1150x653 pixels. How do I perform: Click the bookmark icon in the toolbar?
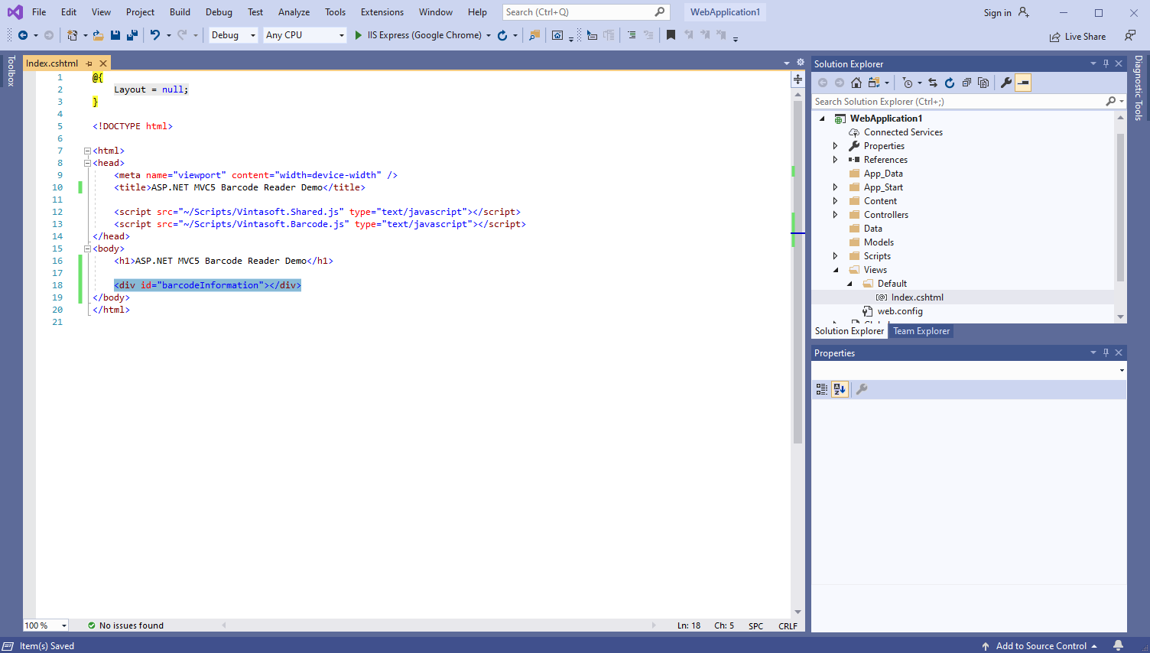(671, 35)
